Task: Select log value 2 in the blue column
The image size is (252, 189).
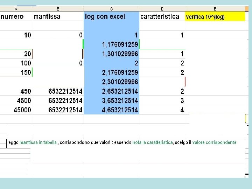Action: point(111,63)
